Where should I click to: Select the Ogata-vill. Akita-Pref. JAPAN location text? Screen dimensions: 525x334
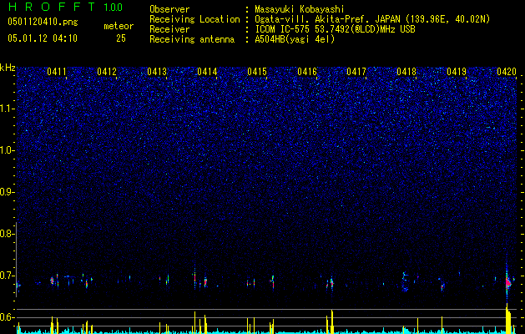372,19
